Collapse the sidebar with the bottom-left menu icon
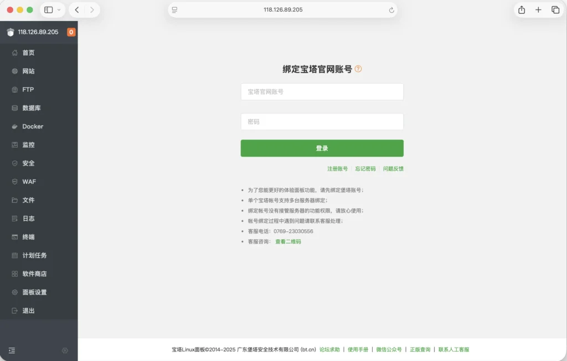567x361 pixels. click(12, 350)
